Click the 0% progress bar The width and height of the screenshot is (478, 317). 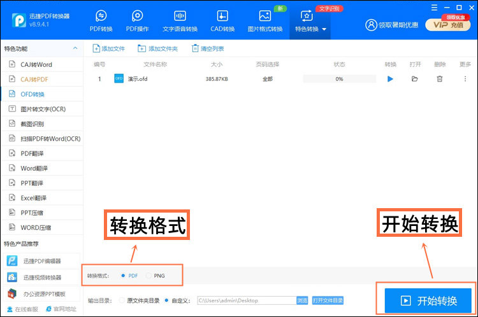click(x=339, y=79)
